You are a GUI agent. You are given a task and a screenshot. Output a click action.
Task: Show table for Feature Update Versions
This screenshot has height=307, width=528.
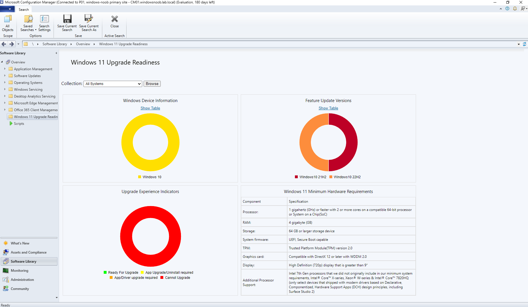(x=328, y=108)
